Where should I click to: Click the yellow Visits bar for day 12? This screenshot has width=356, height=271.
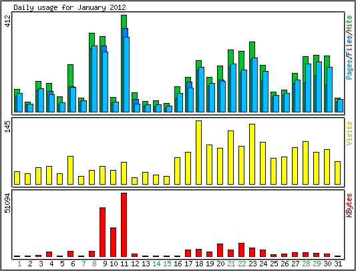tap(135, 181)
